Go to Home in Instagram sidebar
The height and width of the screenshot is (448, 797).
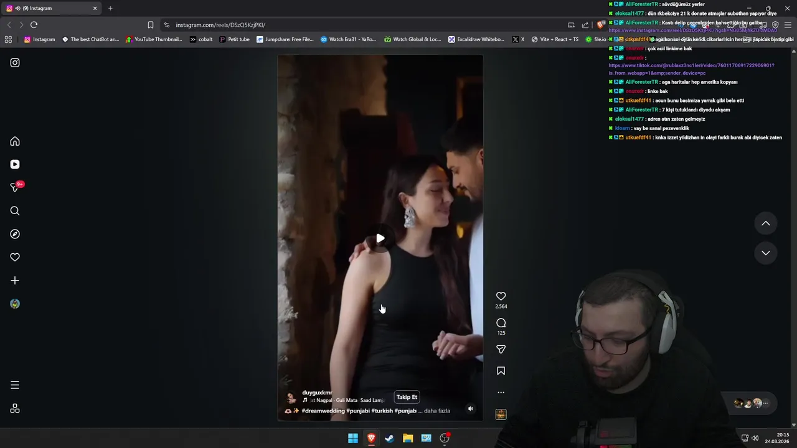tap(15, 141)
